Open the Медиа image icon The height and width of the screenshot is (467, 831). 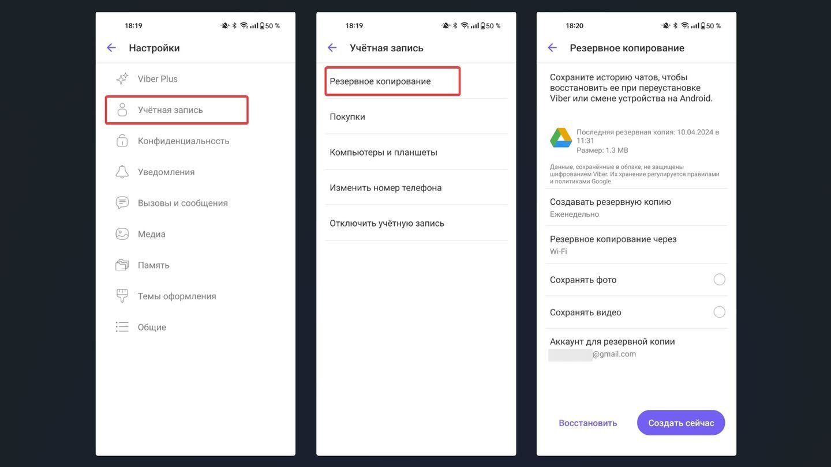(x=122, y=234)
